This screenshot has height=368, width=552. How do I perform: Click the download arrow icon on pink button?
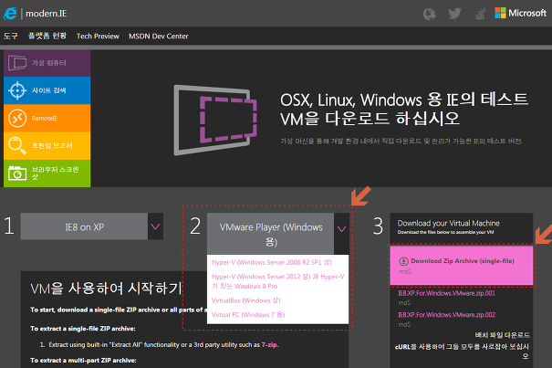click(403, 261)
